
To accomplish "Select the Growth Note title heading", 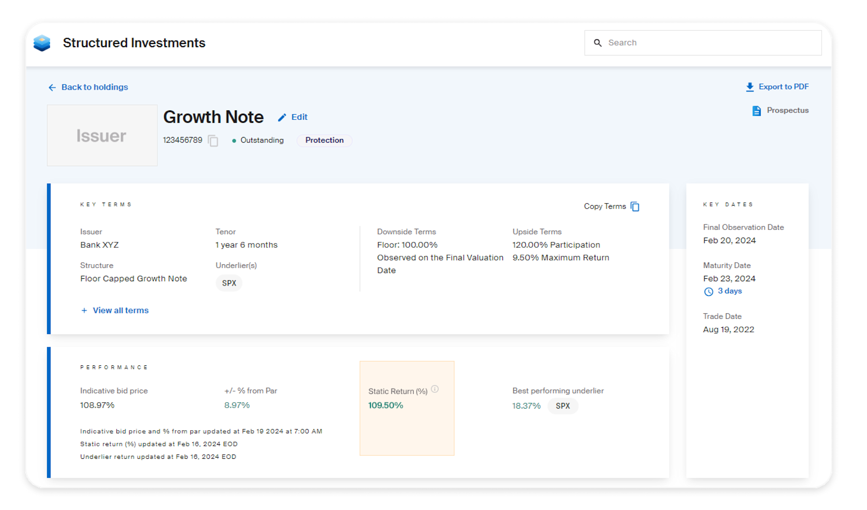I will click(x=213, y=117).
